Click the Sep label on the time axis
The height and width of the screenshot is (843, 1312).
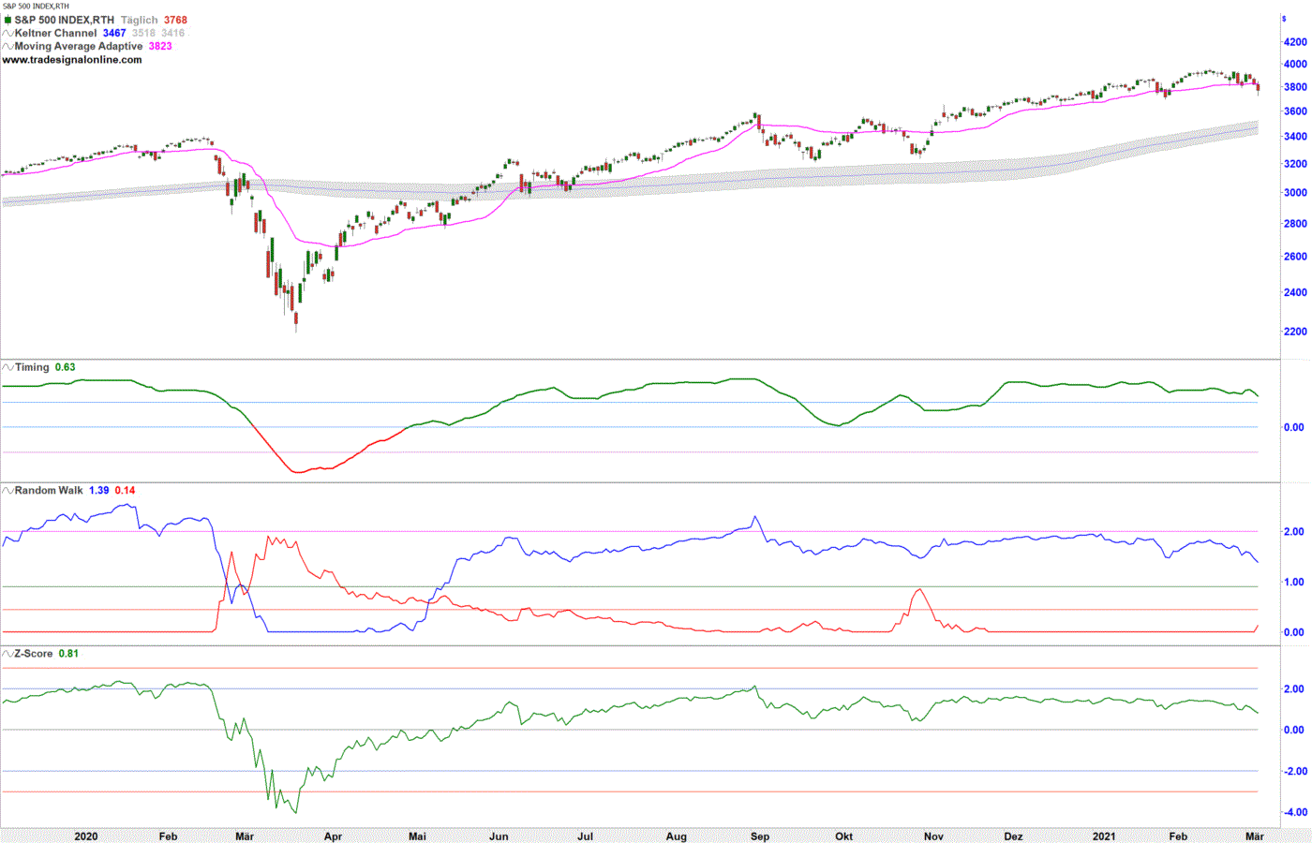760,836
